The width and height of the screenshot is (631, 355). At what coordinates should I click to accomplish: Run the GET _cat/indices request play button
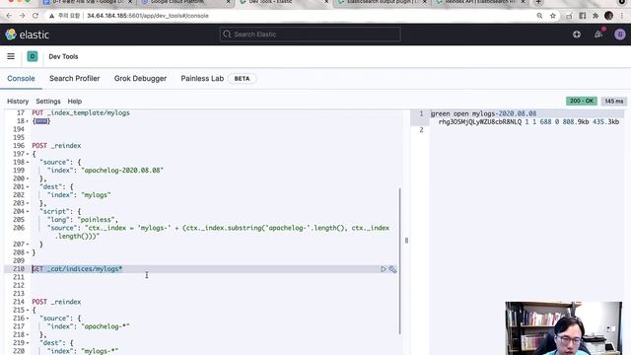coord(384,269)
